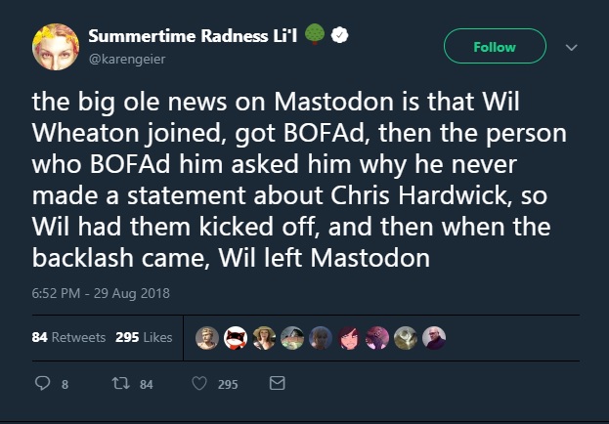
Task: View the 295 Likes list
Action: [x=144, y=337]
